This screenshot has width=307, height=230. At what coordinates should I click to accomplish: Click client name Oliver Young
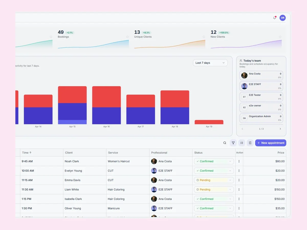73,208
